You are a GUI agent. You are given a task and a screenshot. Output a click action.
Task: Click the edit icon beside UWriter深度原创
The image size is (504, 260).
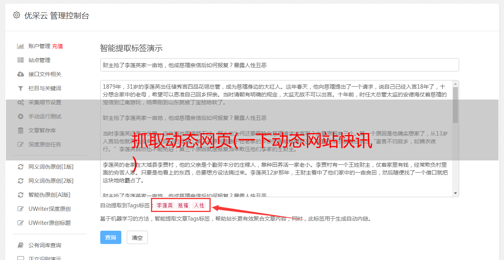click(21, 209)
